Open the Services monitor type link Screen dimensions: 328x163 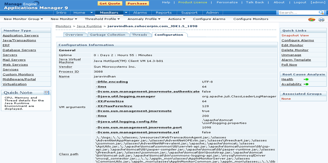click(x=11, y=69)
